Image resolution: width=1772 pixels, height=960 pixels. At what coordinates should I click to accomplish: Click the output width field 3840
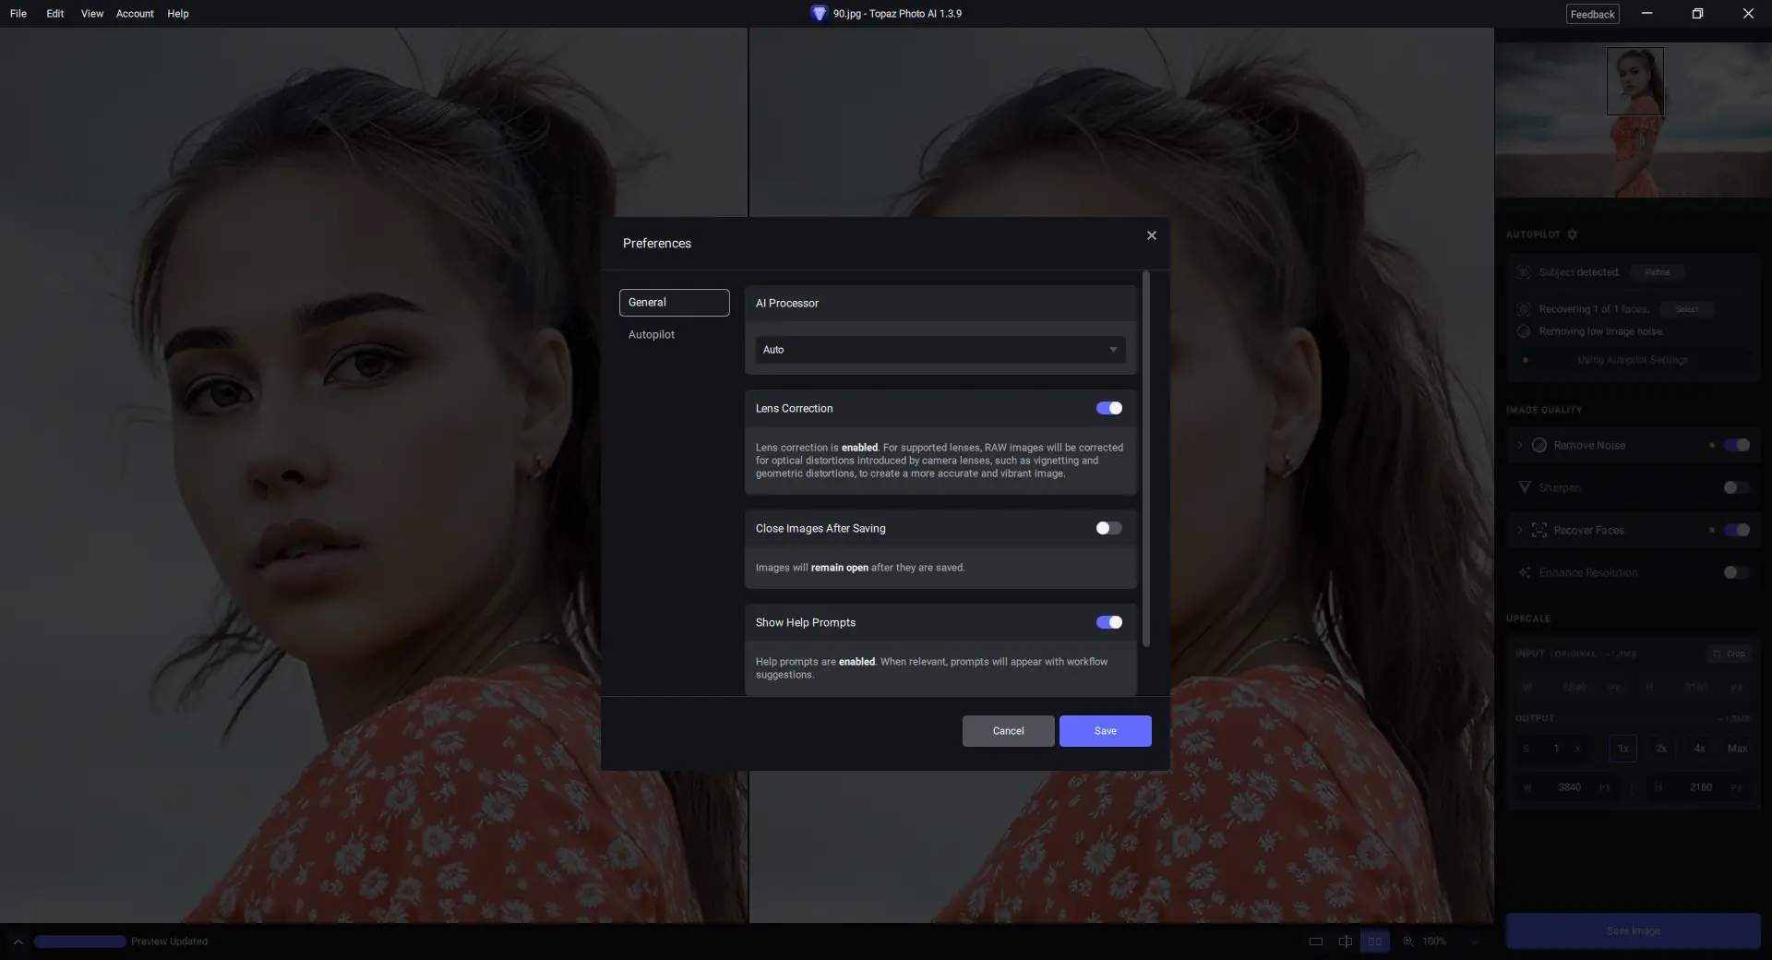[x=1570, y=787]
